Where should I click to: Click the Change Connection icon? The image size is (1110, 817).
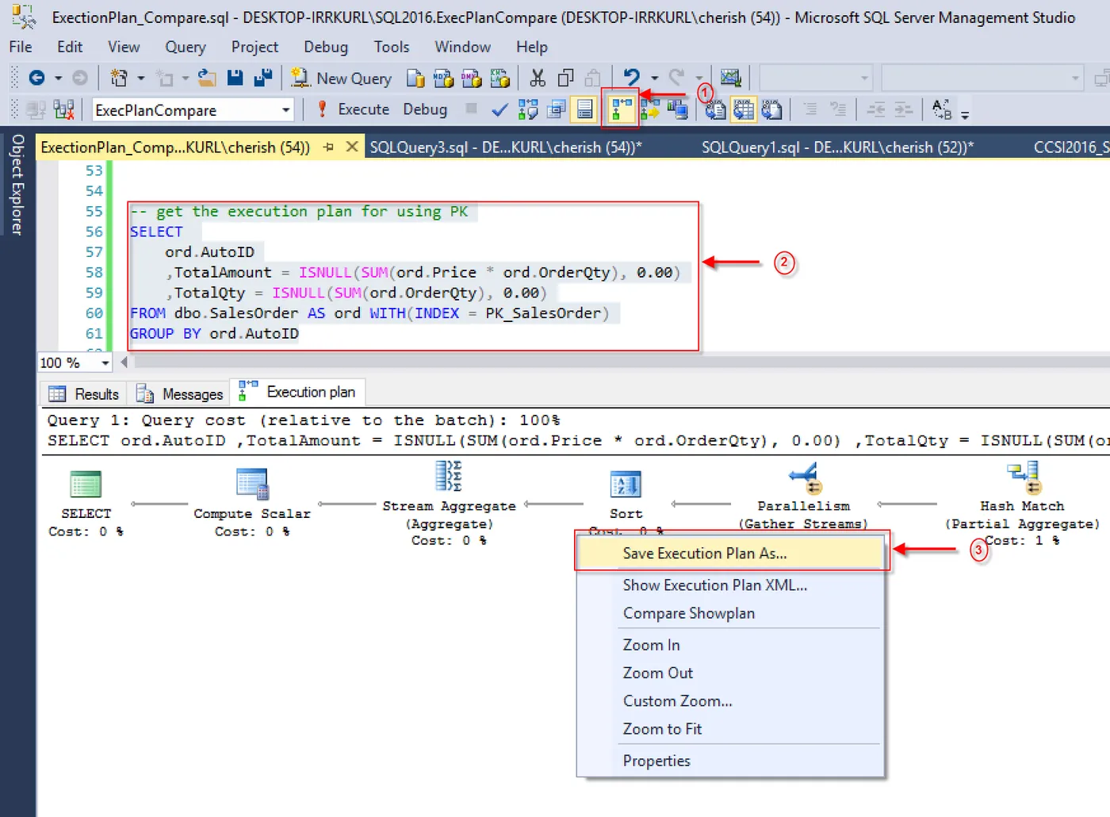(x=63, y=109)
